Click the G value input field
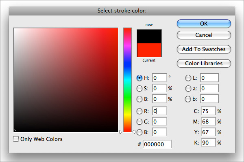Screen dimensions: 244x162 [159, 122]
